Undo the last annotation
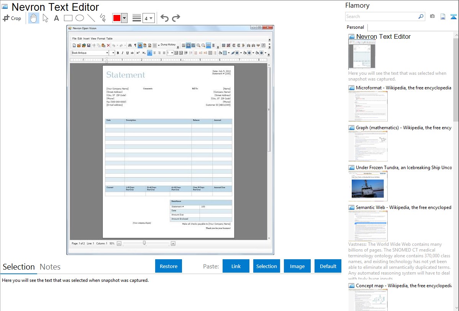459x311 pixels. tap(164, 18)
